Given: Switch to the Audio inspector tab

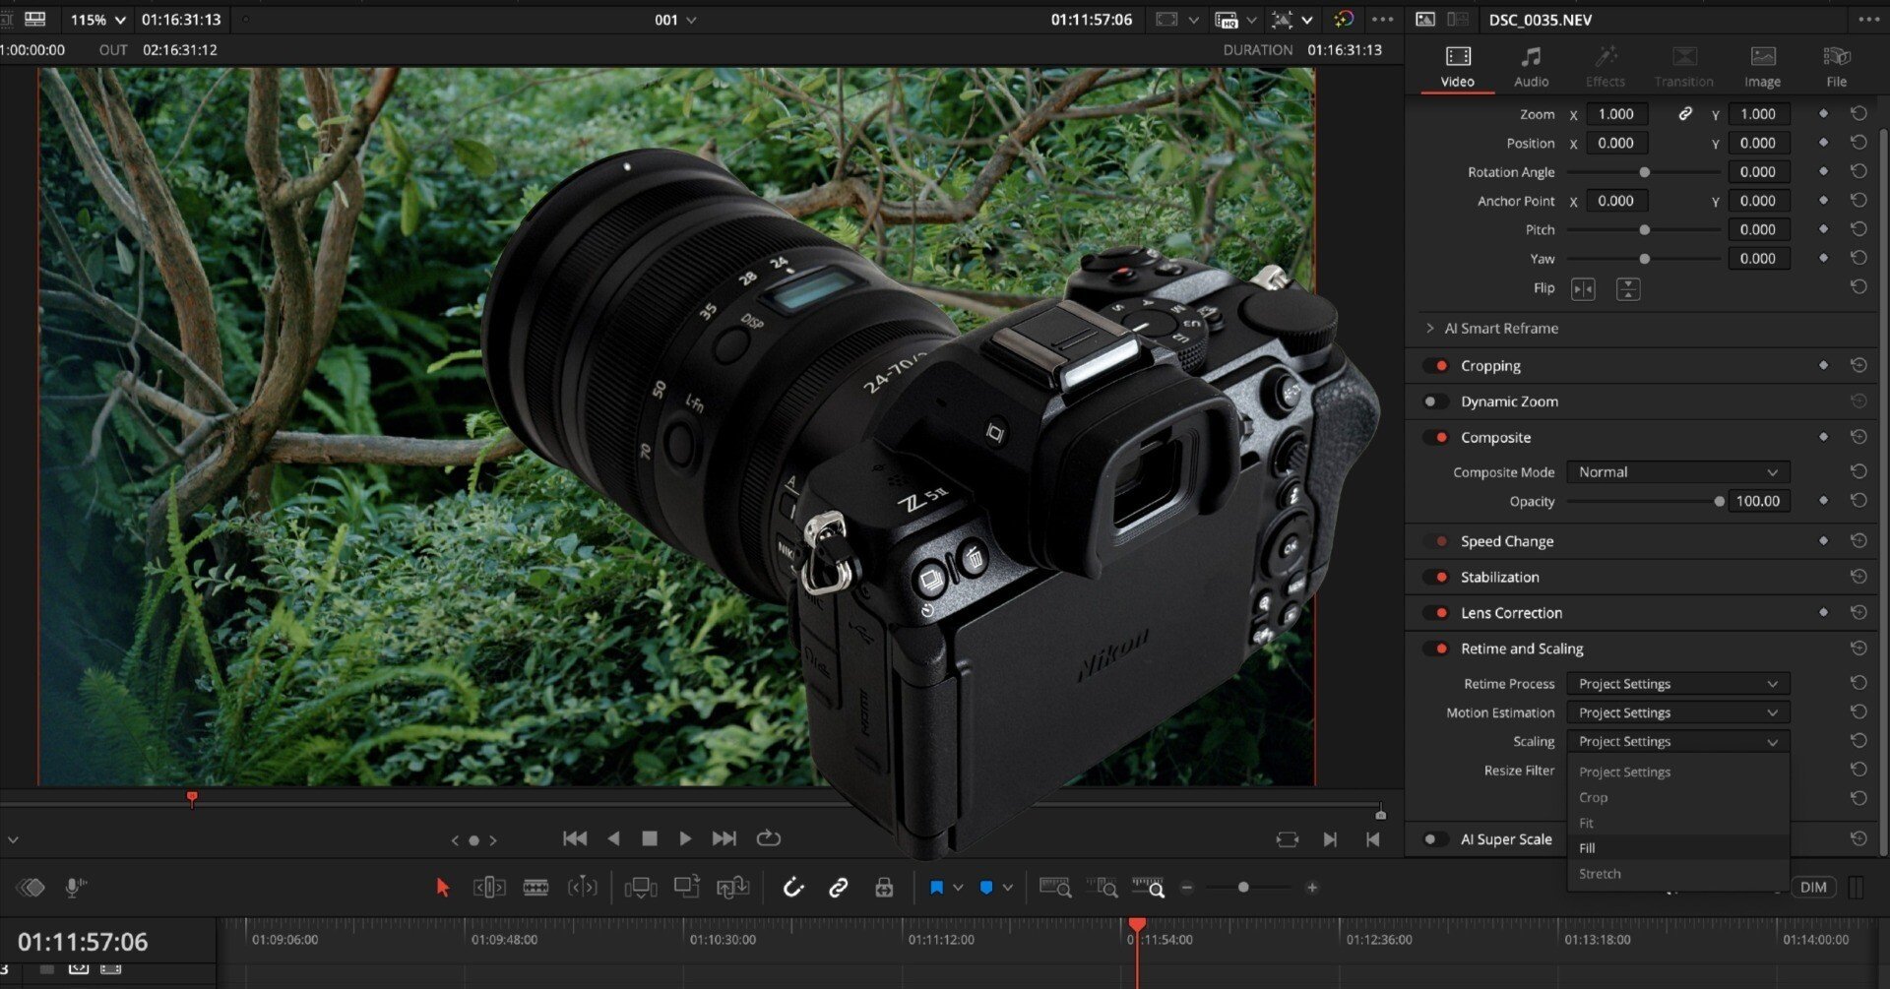Looking at the screenshot, I should point(1531,67).
